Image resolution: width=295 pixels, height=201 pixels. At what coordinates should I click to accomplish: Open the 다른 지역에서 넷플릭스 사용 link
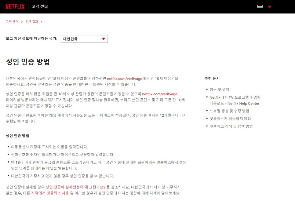tap(46, 193)
